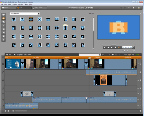Mute the music track with Ragtime clip
Screen dimensions: 144x116
point(138,106)
